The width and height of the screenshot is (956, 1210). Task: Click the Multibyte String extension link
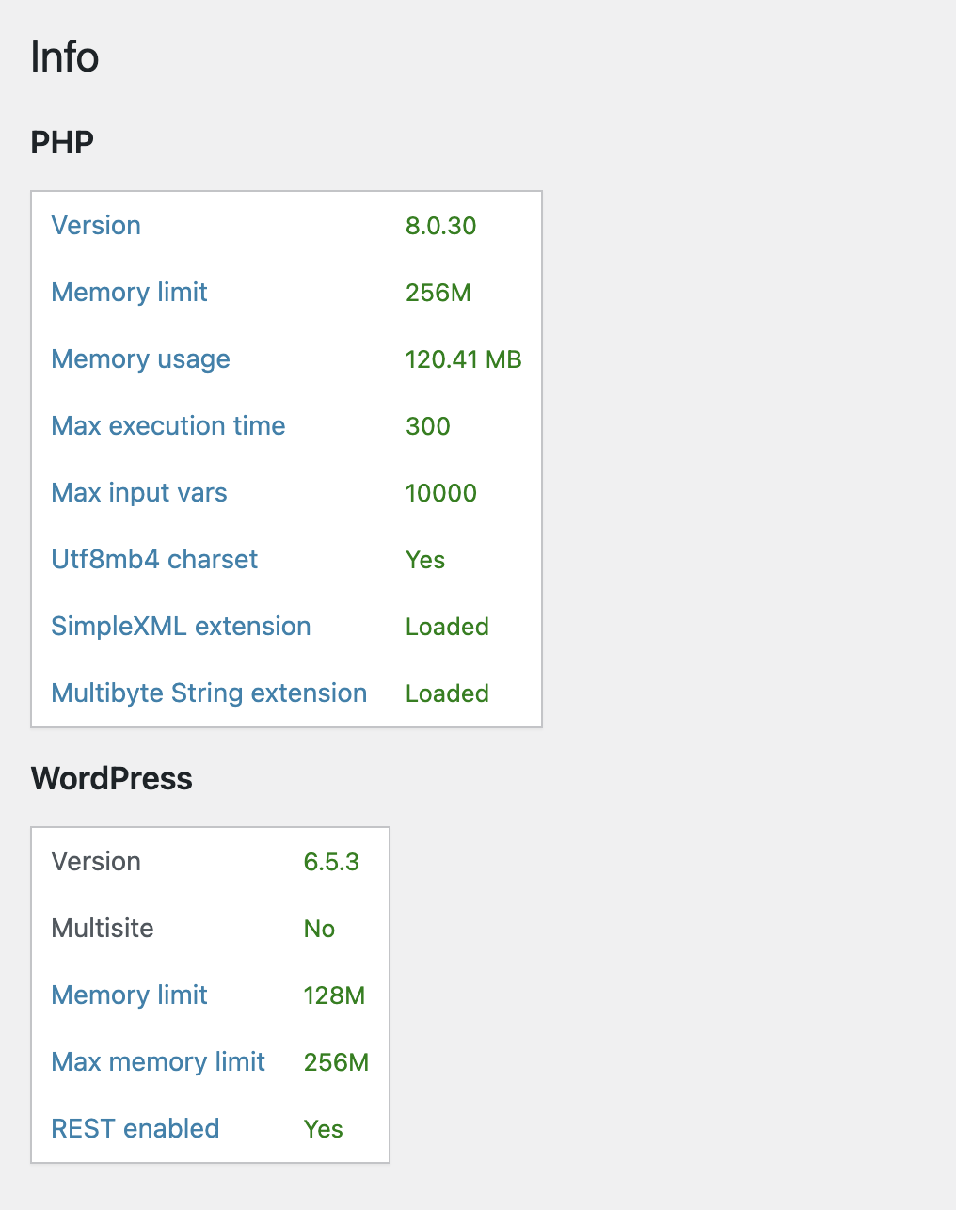pos(209,693)
